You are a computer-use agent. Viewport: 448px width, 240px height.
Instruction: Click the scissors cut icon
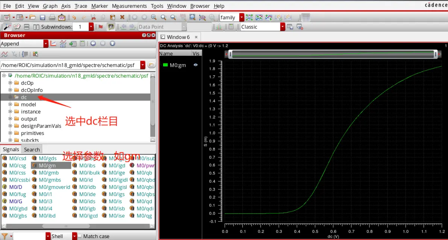pyautogui.click(x=93, y=17)
